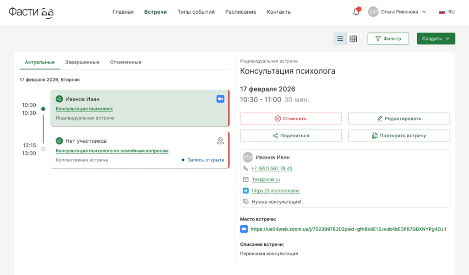Open Типы событий menu item
The width and height of the screenshot is (469, 275).
[196, 12]
